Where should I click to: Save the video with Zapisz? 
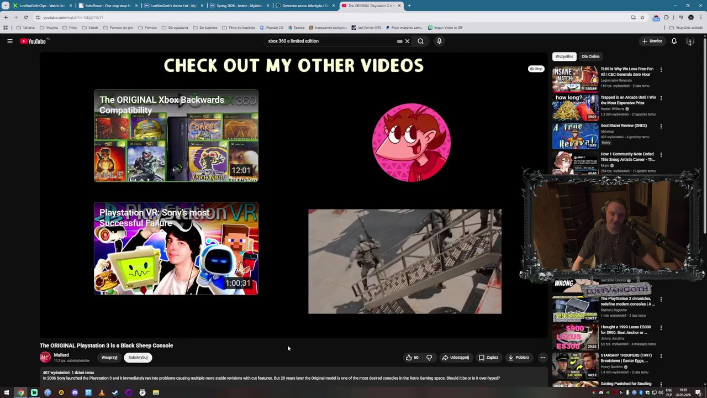point(488,358)
